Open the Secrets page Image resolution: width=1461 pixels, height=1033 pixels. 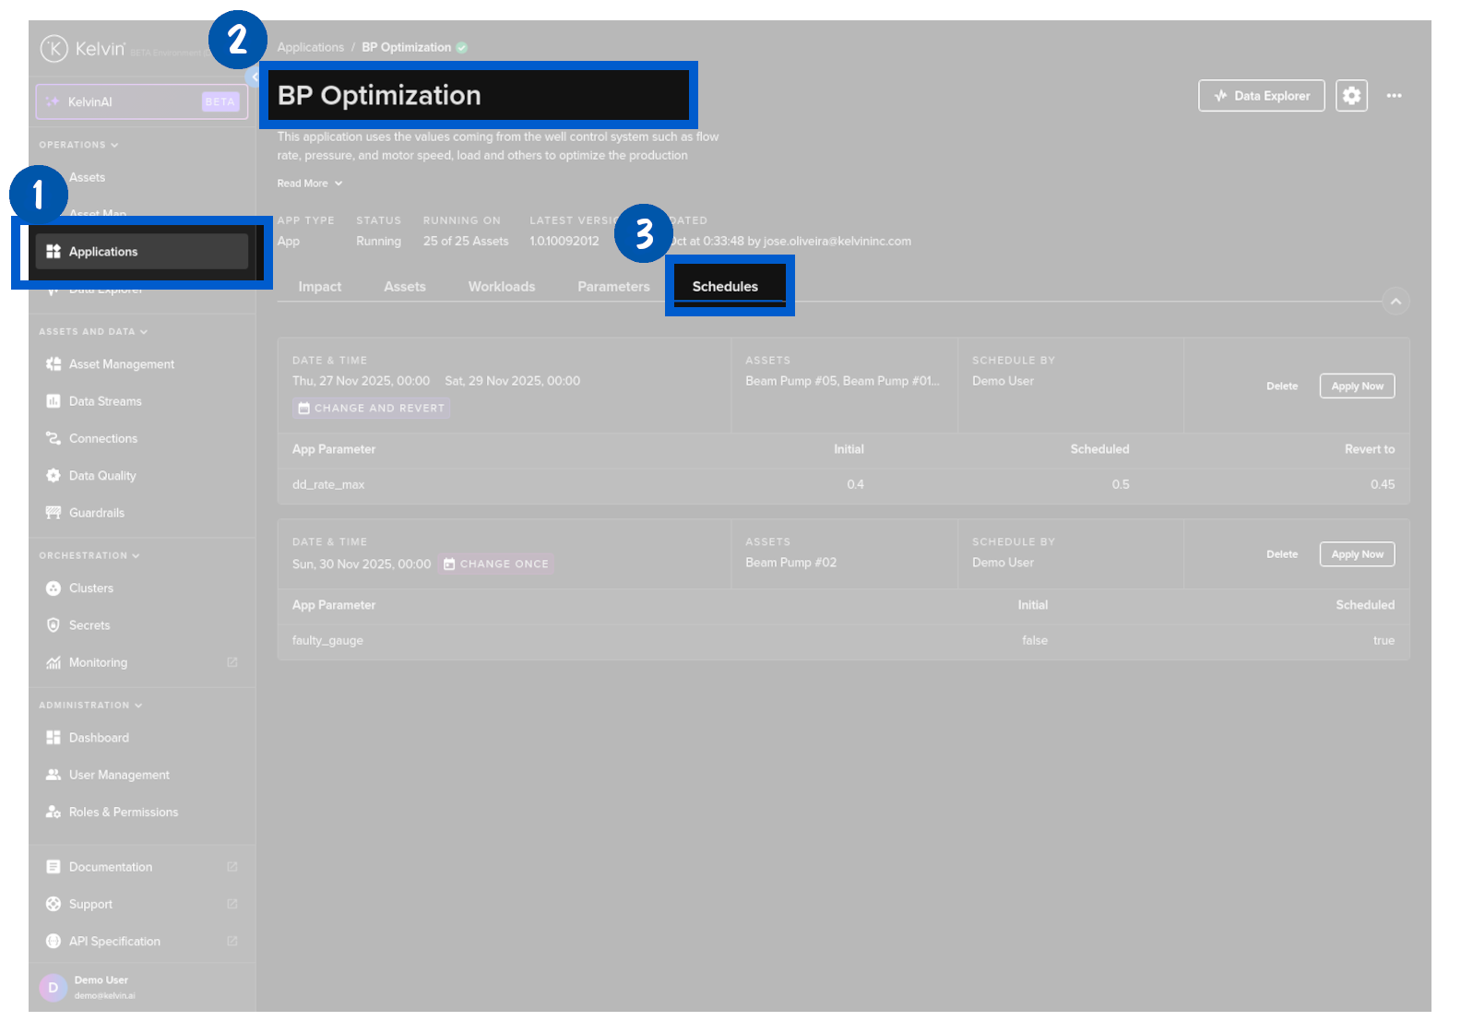(x=89, y=625)
